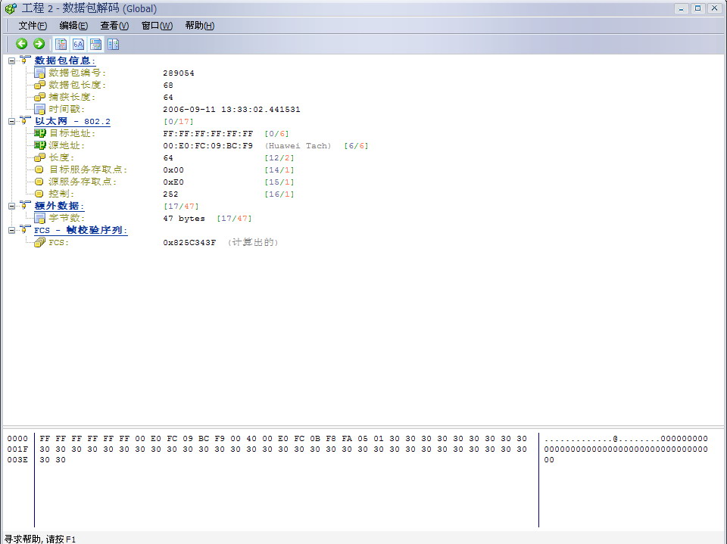Click the network card icon beside 源地址

(x=40, y=145)
